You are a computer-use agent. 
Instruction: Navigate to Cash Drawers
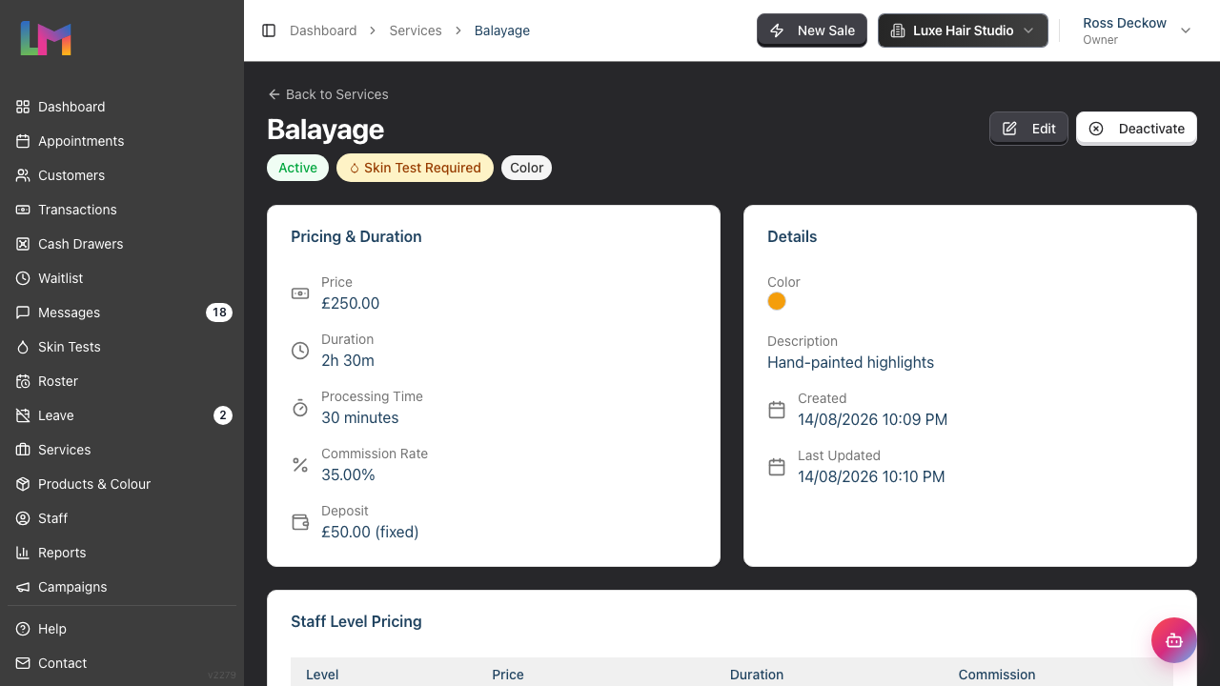[x=122, y=244]
